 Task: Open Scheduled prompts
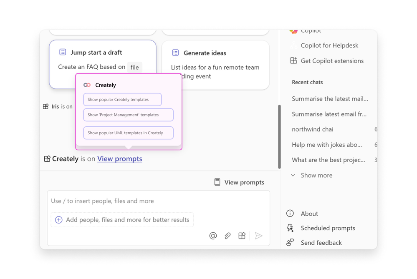pos(328,228)
